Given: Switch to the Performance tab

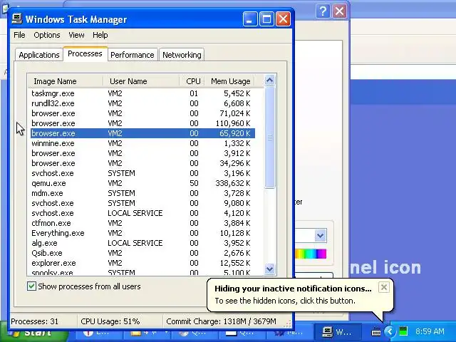Looking at the screenshot, I should (133, 55).
